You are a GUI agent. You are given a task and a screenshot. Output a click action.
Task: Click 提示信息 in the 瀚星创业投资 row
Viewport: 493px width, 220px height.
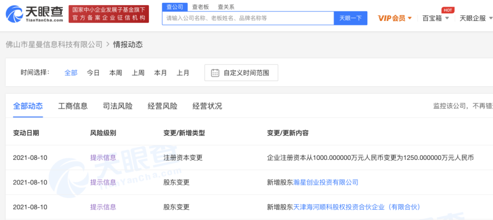tap(103, 182)
